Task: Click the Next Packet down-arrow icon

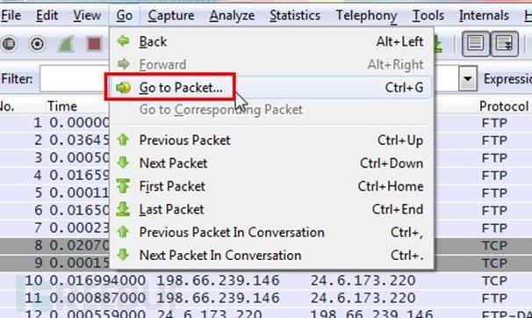Action: (123, 163)
